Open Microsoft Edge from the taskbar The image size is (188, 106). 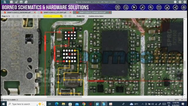point(57,104)
